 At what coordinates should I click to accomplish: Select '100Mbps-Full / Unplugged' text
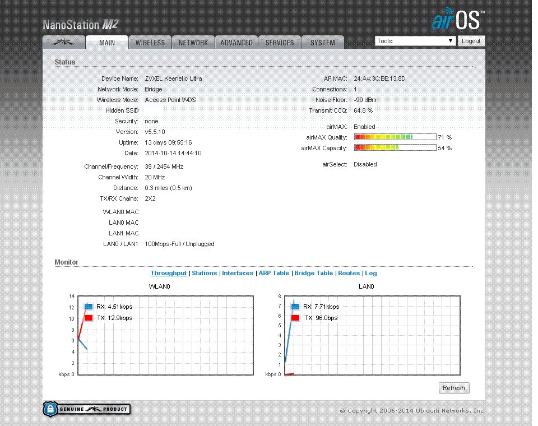coord(179,244)
